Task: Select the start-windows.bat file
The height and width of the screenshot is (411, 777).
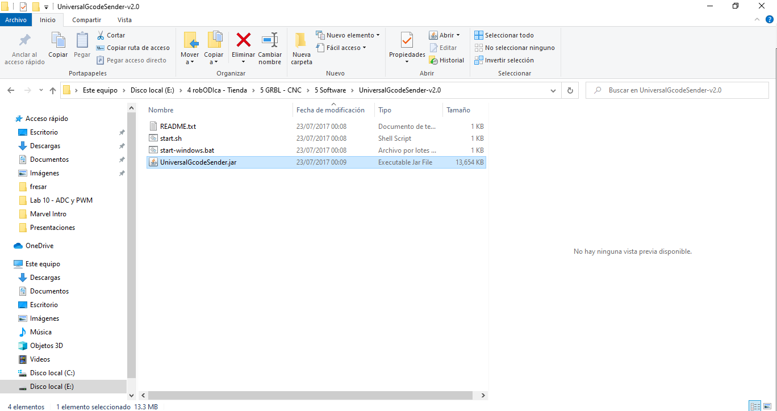Action: (316, 150)
